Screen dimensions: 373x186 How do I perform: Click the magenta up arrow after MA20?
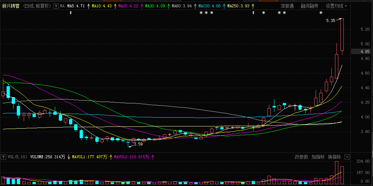142,6
